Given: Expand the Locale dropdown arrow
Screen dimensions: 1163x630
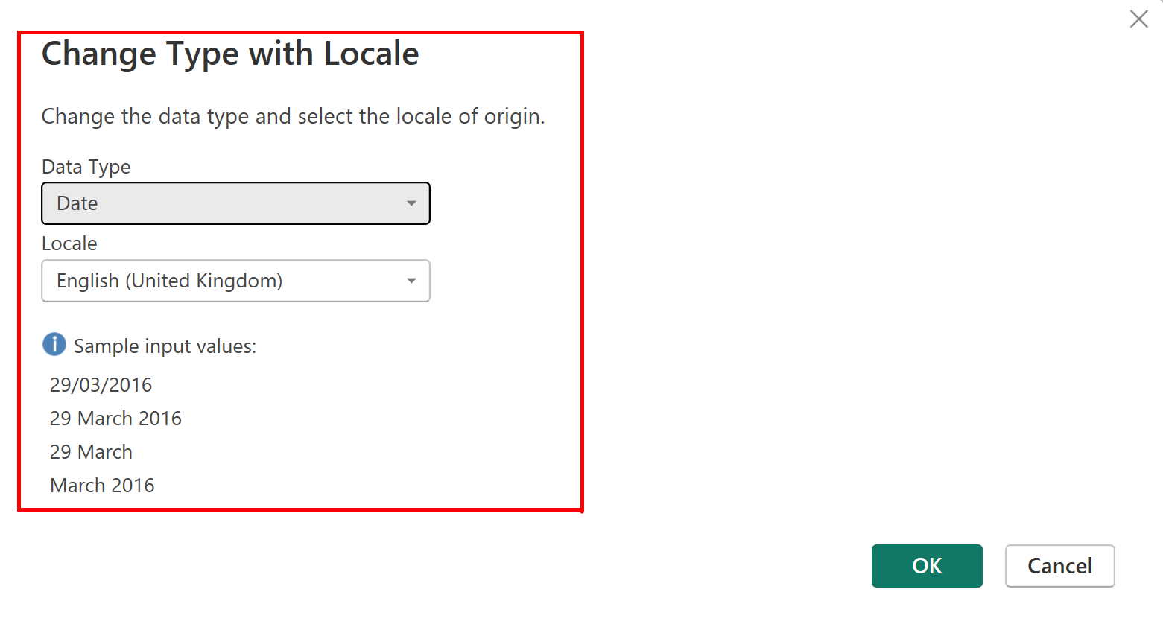Looking at the screenshot, I should pyautogui.click(x=411, y=281).
